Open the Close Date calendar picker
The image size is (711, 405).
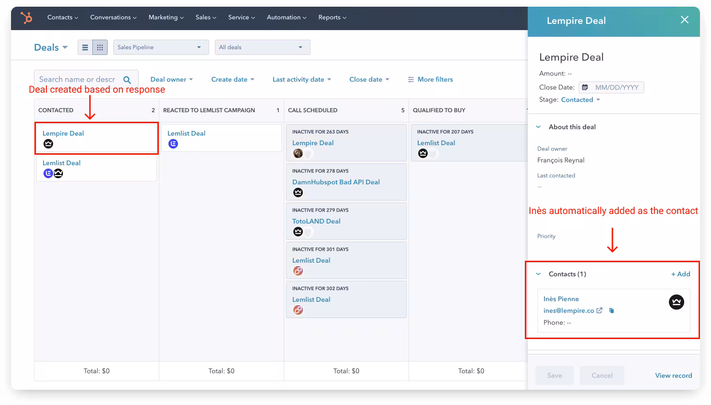point(585,87)
